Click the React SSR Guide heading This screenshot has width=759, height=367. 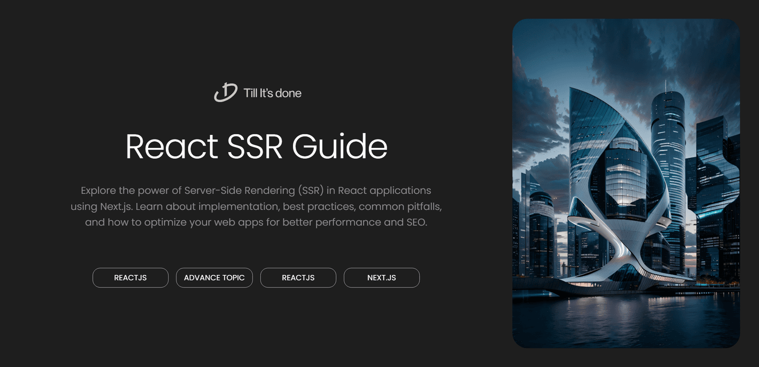256,146
